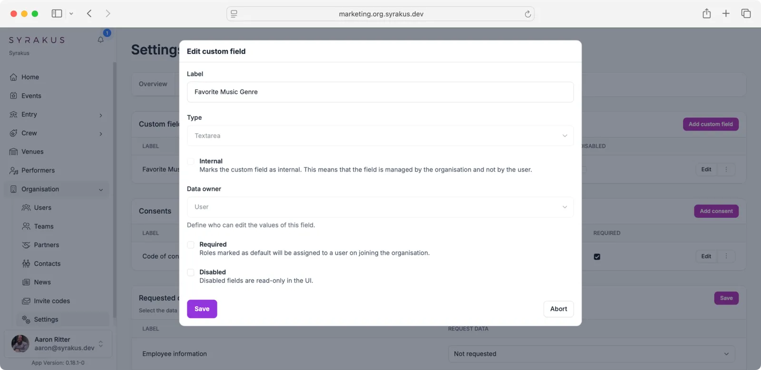Open the Type dropdown showing Textarea
The image size is (761, 370).
coord(380,136)
